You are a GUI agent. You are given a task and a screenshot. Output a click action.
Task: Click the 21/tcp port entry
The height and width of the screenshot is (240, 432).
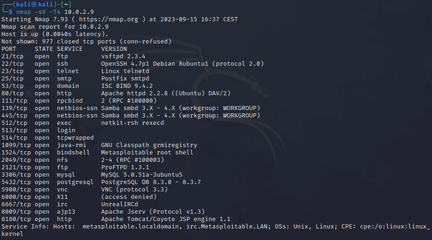point(12,56)
